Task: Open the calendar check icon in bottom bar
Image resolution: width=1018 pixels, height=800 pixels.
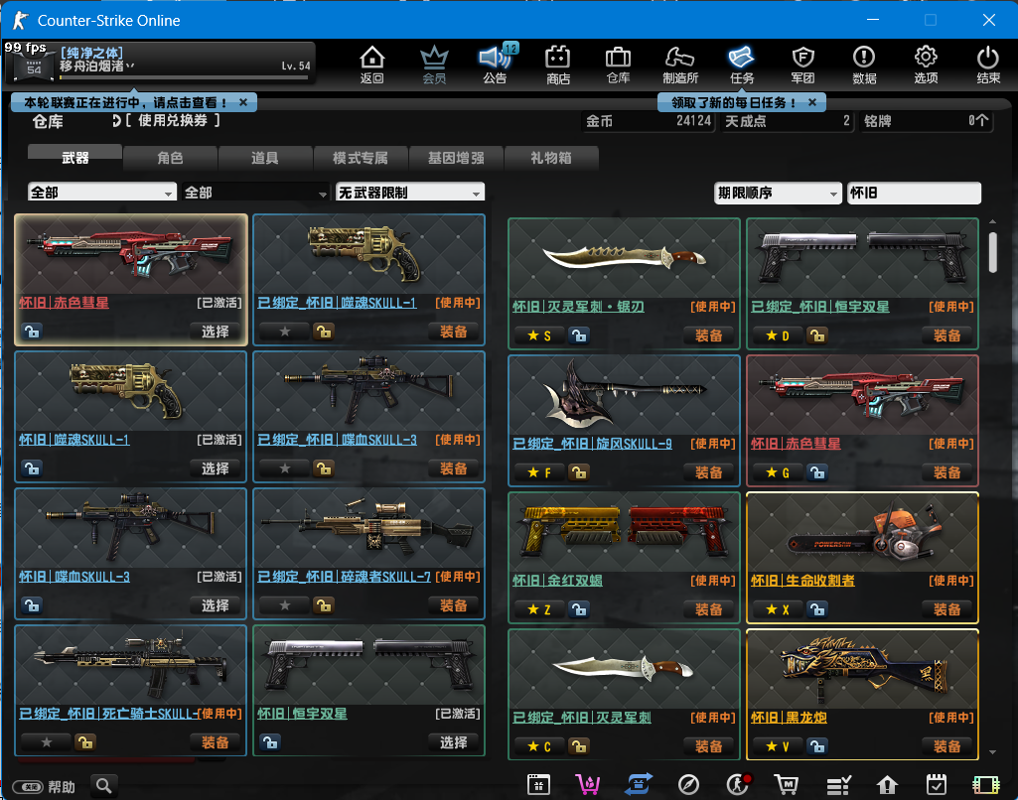Action: [x=937, y=785]
